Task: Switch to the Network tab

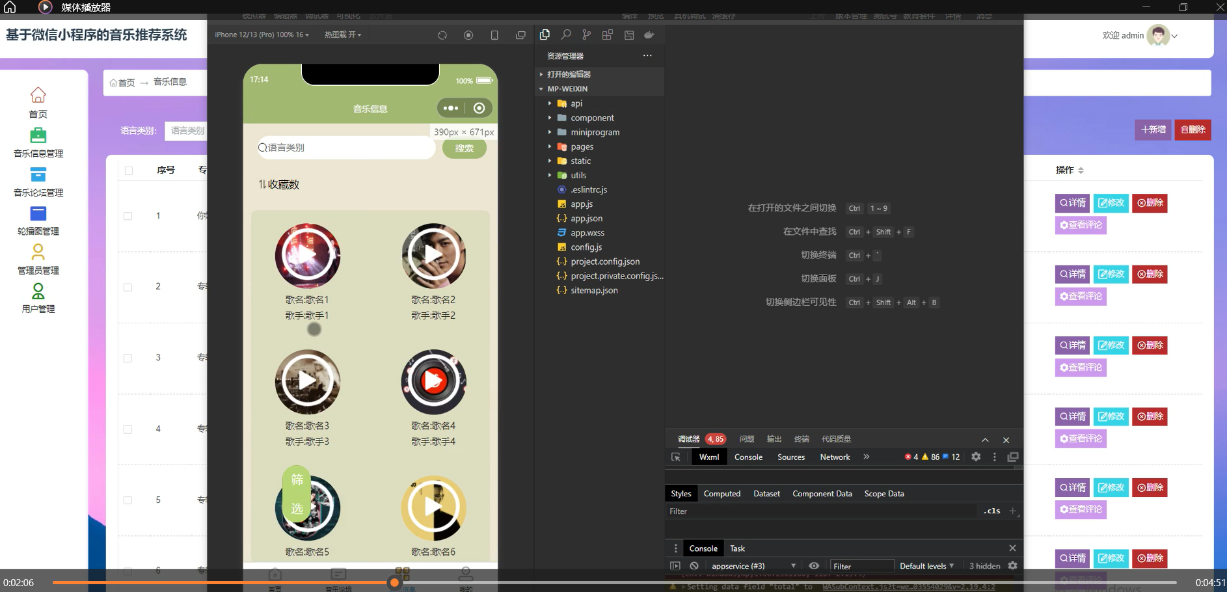Action: 835,457
